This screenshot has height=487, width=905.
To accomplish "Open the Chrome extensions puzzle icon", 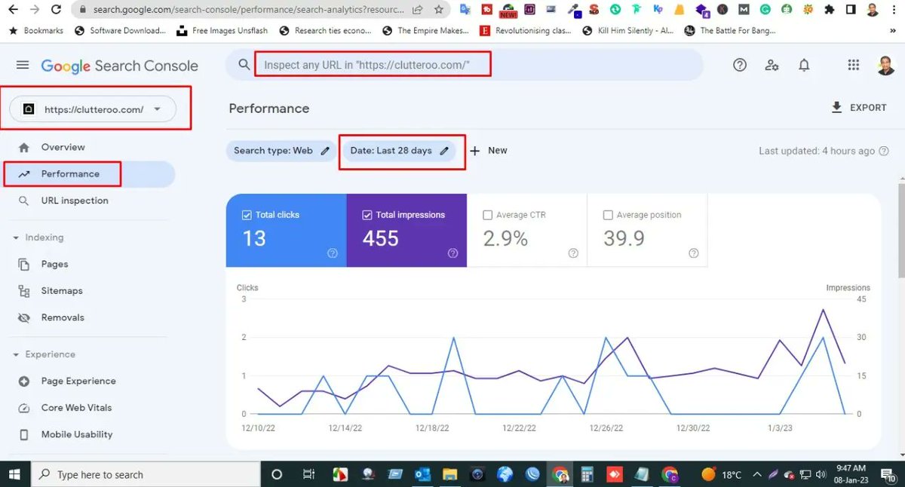I will [x=830, y=10].
